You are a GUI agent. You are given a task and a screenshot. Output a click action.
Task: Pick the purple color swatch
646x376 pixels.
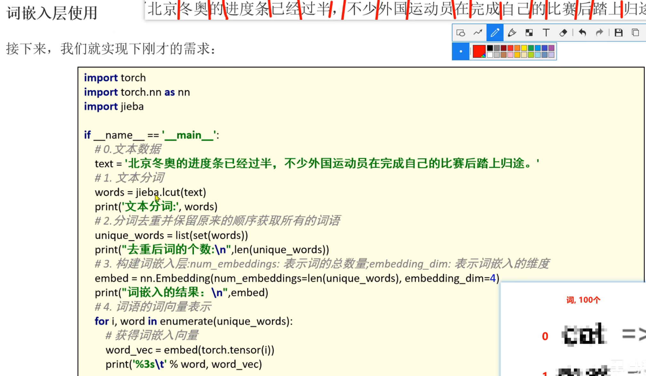551,48
